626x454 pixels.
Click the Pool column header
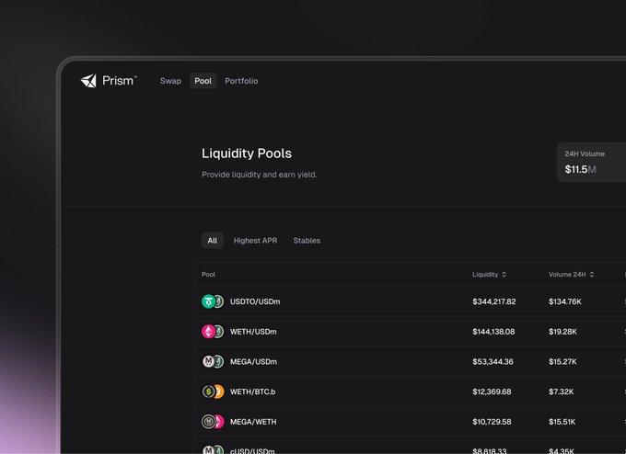(x=208, y=274)
